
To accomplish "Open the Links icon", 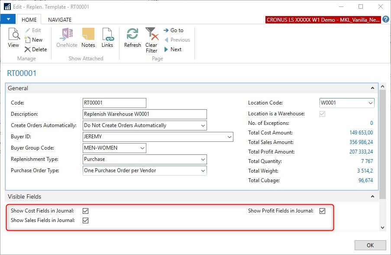I will point(107,35).
